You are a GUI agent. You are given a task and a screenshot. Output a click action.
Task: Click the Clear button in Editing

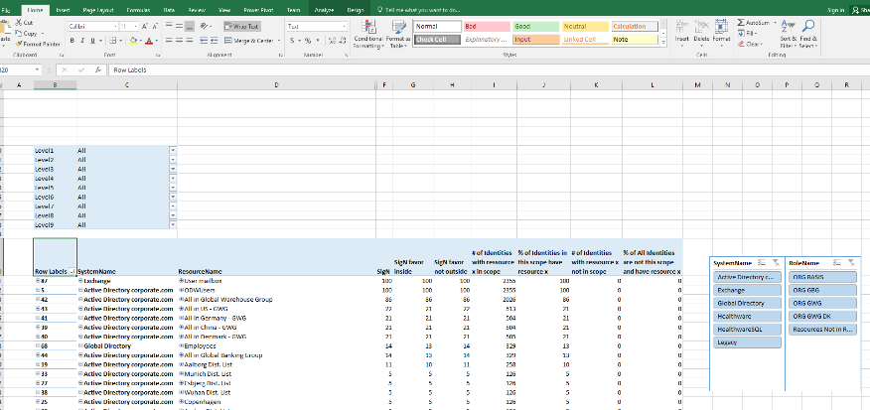[x=750, y=44]
